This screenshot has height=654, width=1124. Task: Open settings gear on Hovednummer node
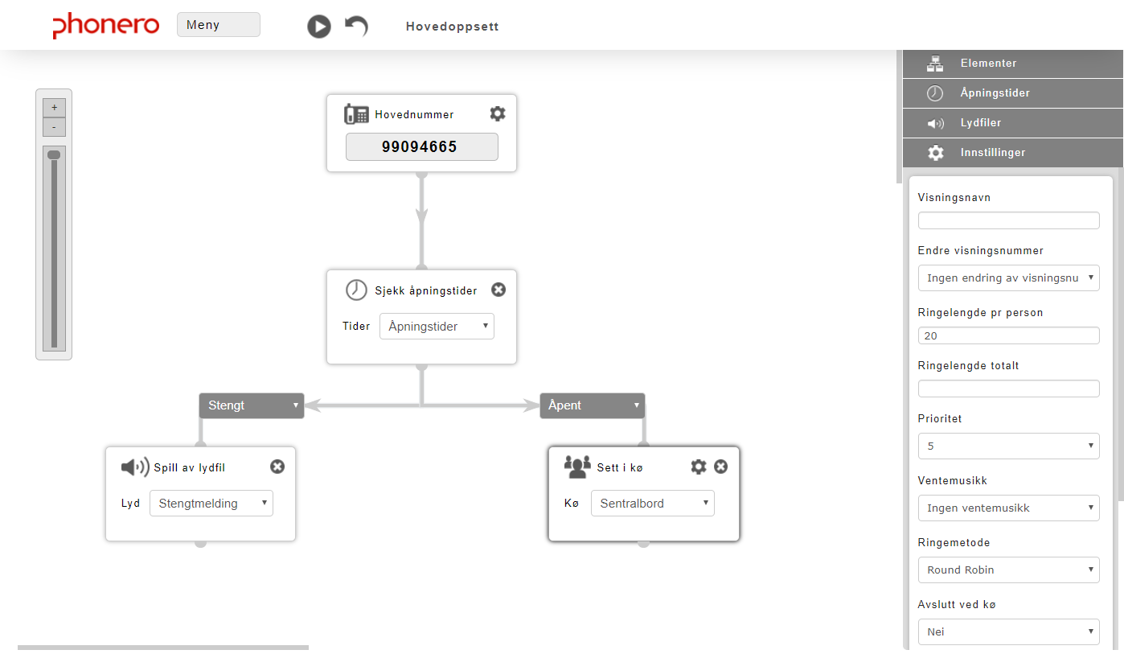pyautogui.click(x=498, y=113)
